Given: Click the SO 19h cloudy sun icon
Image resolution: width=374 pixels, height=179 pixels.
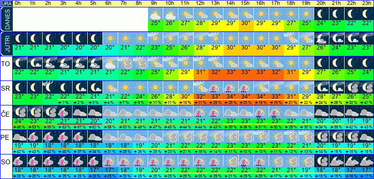Looking at the screenshot, I should (x=306, y=160).
